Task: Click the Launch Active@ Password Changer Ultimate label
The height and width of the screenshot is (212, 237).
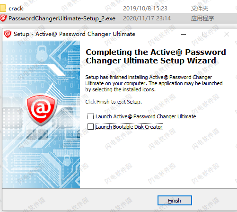Action: pos(146,116)
